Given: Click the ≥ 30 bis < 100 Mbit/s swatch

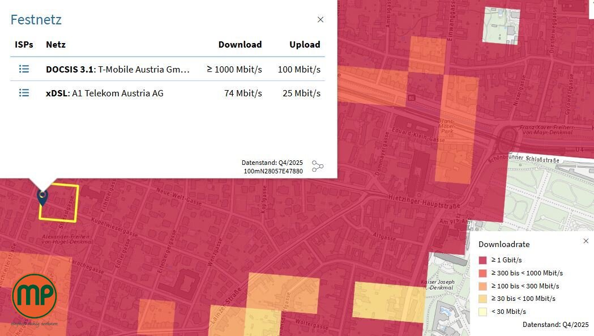Looking at the screenshot, I should pos(482,299).
